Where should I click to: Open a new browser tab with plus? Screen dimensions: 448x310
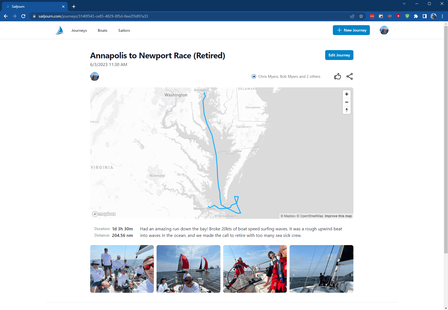pyautogui.click(x=74, y=7)
